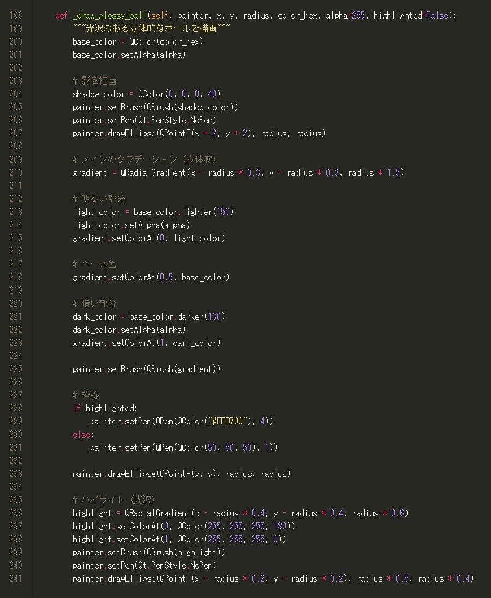Click gradient.setColorAt(0.5, base_color) line
491x598 pixels.
[151, 277]
